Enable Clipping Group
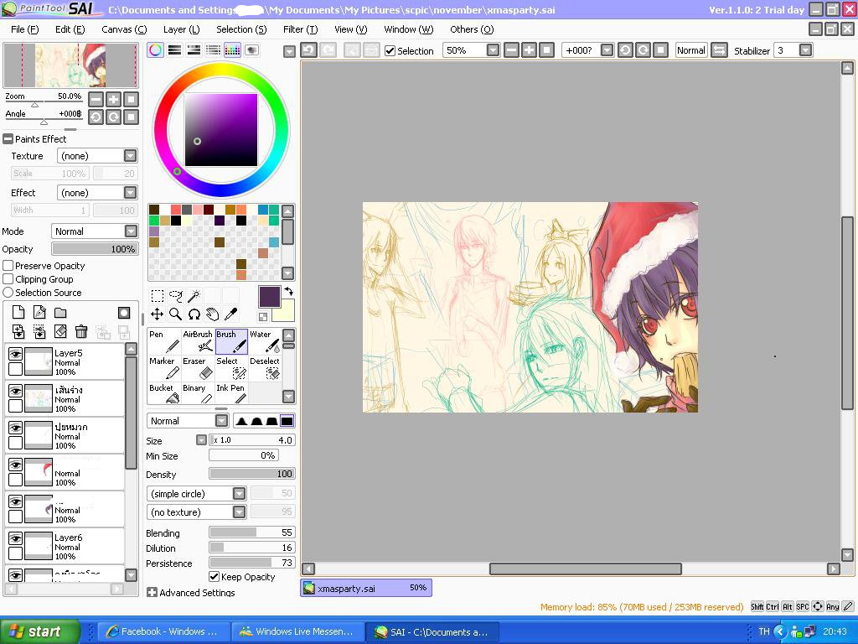Image resolution: width=858 pixels, height=644 pixels. coord(8,279)
